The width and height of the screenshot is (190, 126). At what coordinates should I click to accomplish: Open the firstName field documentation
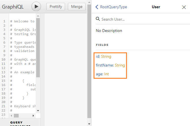(x=105, y=65)
